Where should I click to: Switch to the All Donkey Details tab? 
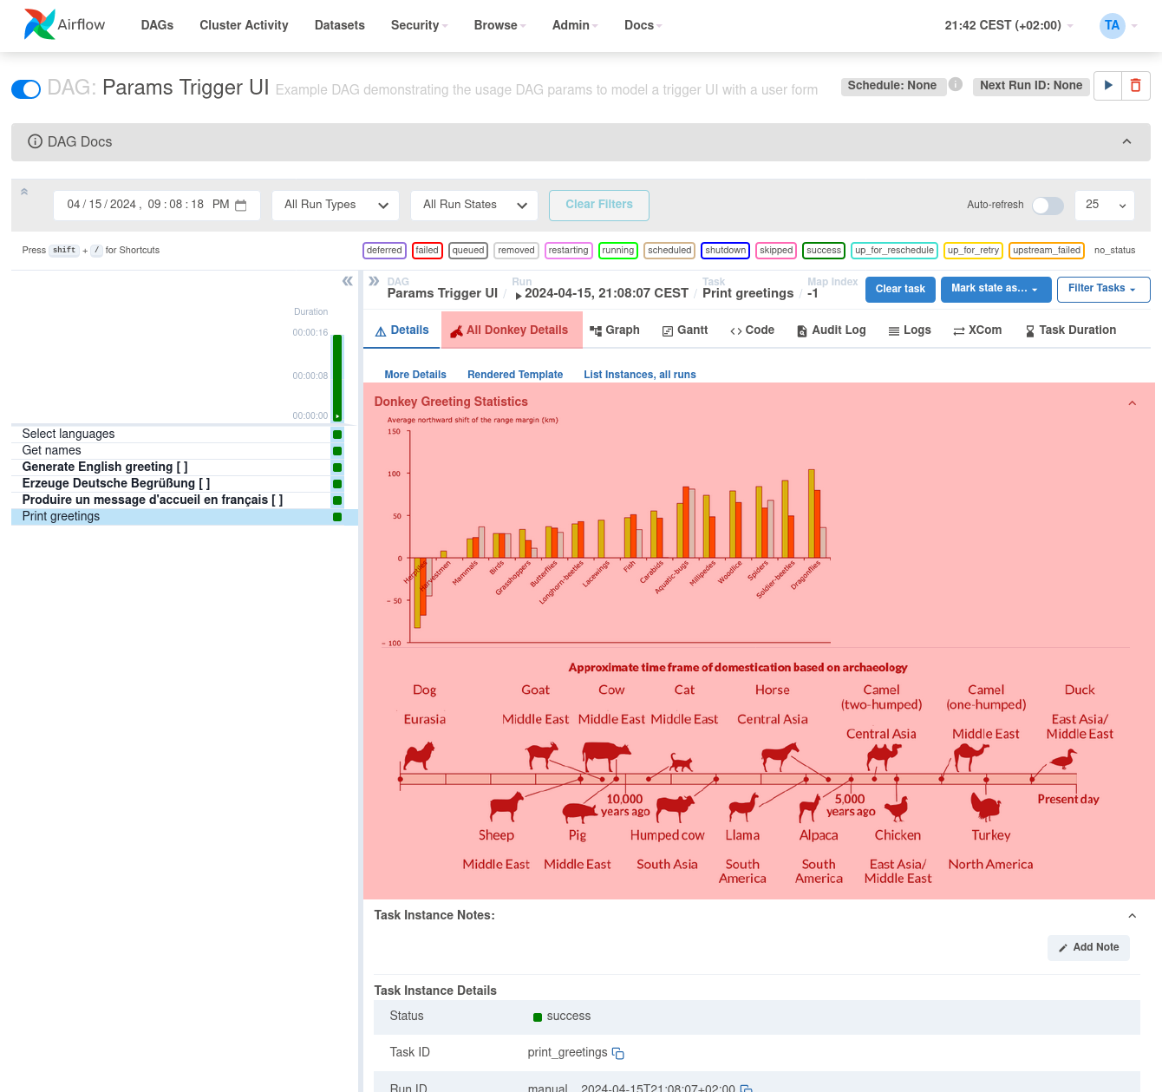[x=512, y=330]
